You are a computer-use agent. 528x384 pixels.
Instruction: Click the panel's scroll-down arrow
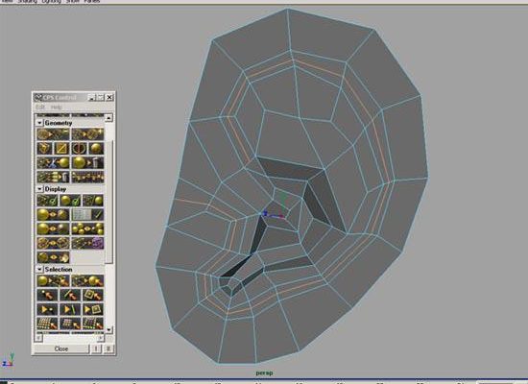tap(108, 330)
